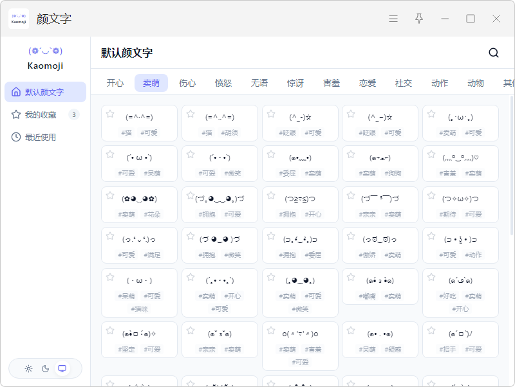Star the (ง•̀□•́ง)✧ determined kaomoji
Image resolution: width=515 pixels, height=387 pixels.
pos(110,330)
